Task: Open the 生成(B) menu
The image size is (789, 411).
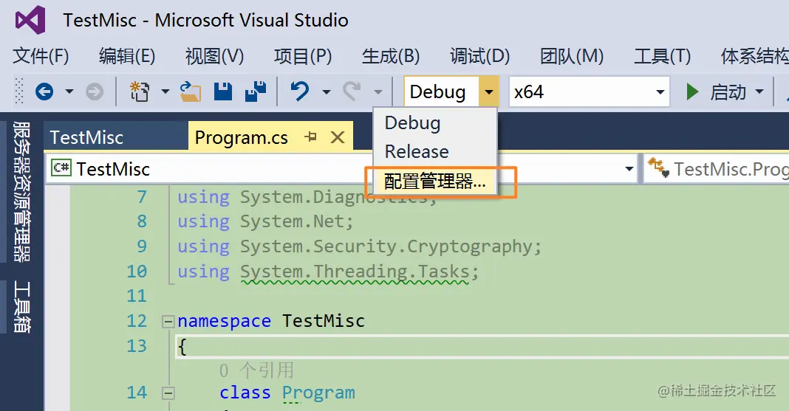Action: point(391,56)
